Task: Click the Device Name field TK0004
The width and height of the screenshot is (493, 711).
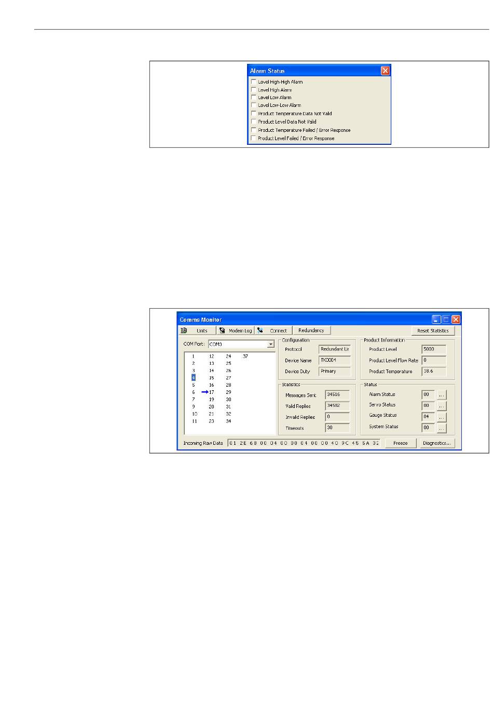Action: pos(335,360)
